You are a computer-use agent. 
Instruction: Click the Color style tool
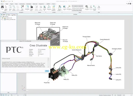point(99,8)
